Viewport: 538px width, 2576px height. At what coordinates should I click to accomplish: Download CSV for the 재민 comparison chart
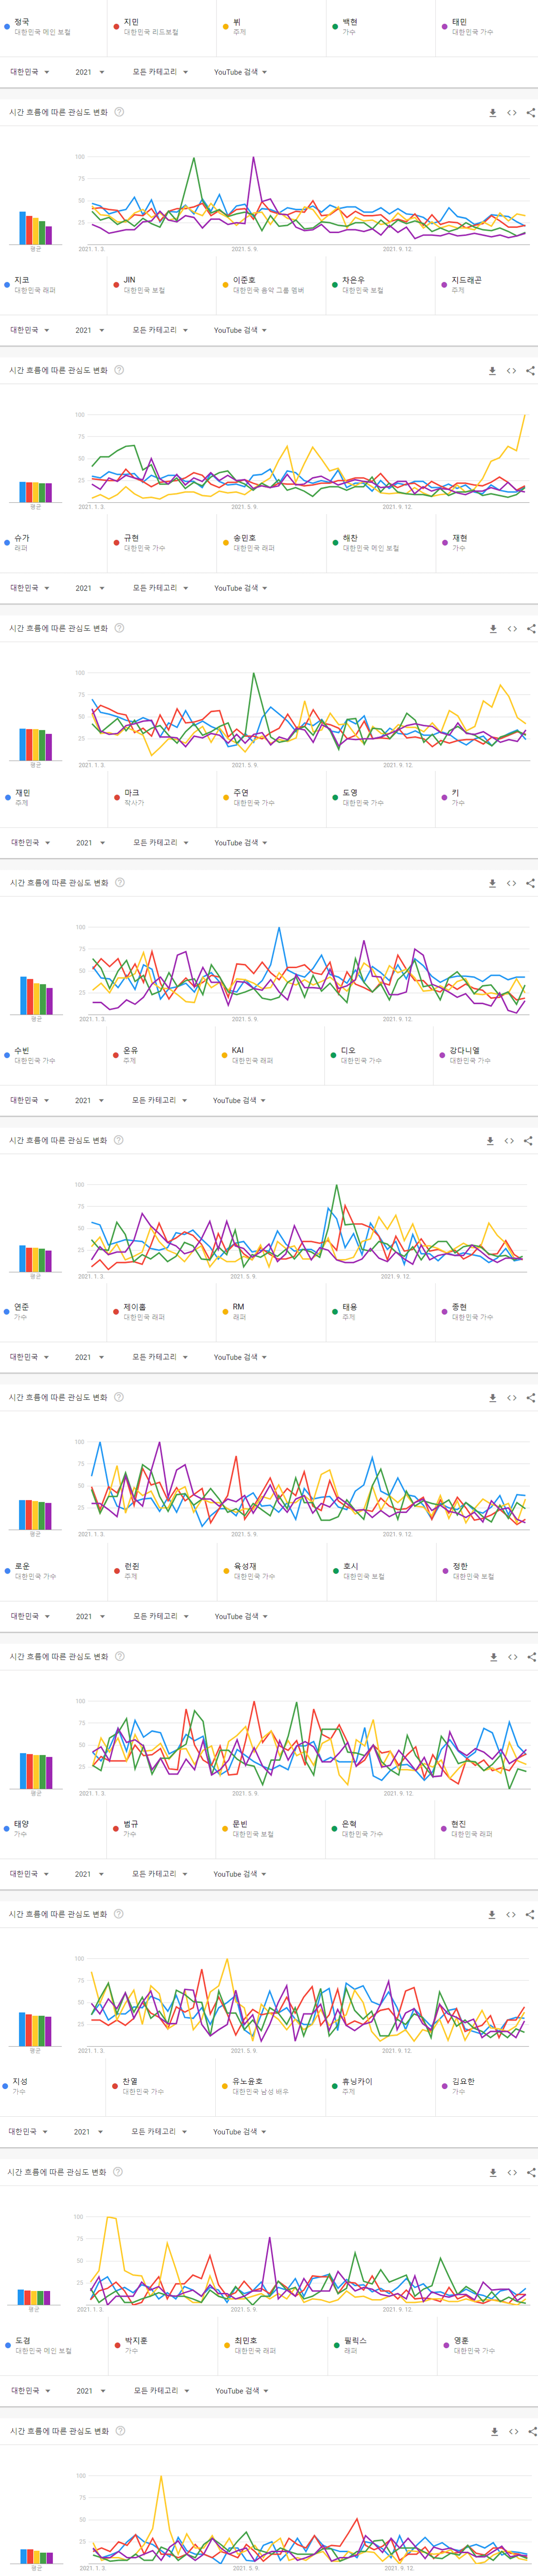pyautogui.click(x=492, y=883)
